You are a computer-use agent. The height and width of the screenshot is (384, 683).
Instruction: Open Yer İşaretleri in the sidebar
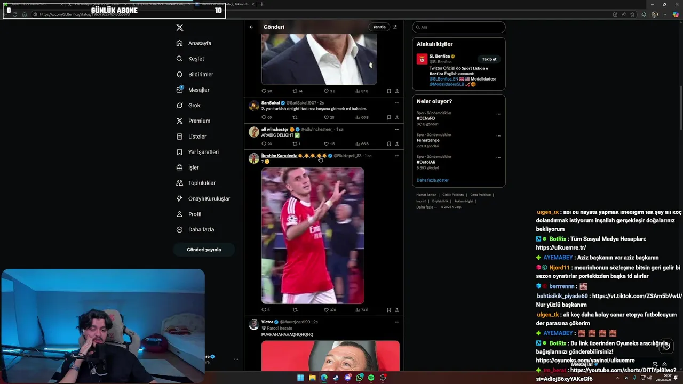click(197, 151)
